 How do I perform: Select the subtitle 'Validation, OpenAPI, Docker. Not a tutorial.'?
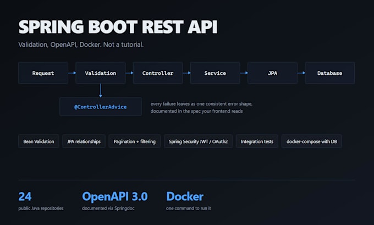pos(81,45)
